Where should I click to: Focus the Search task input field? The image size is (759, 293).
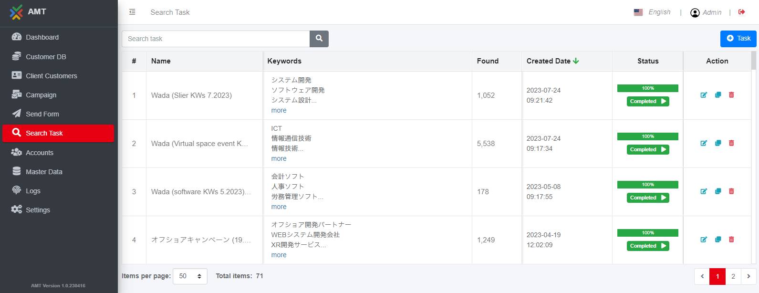216,39
